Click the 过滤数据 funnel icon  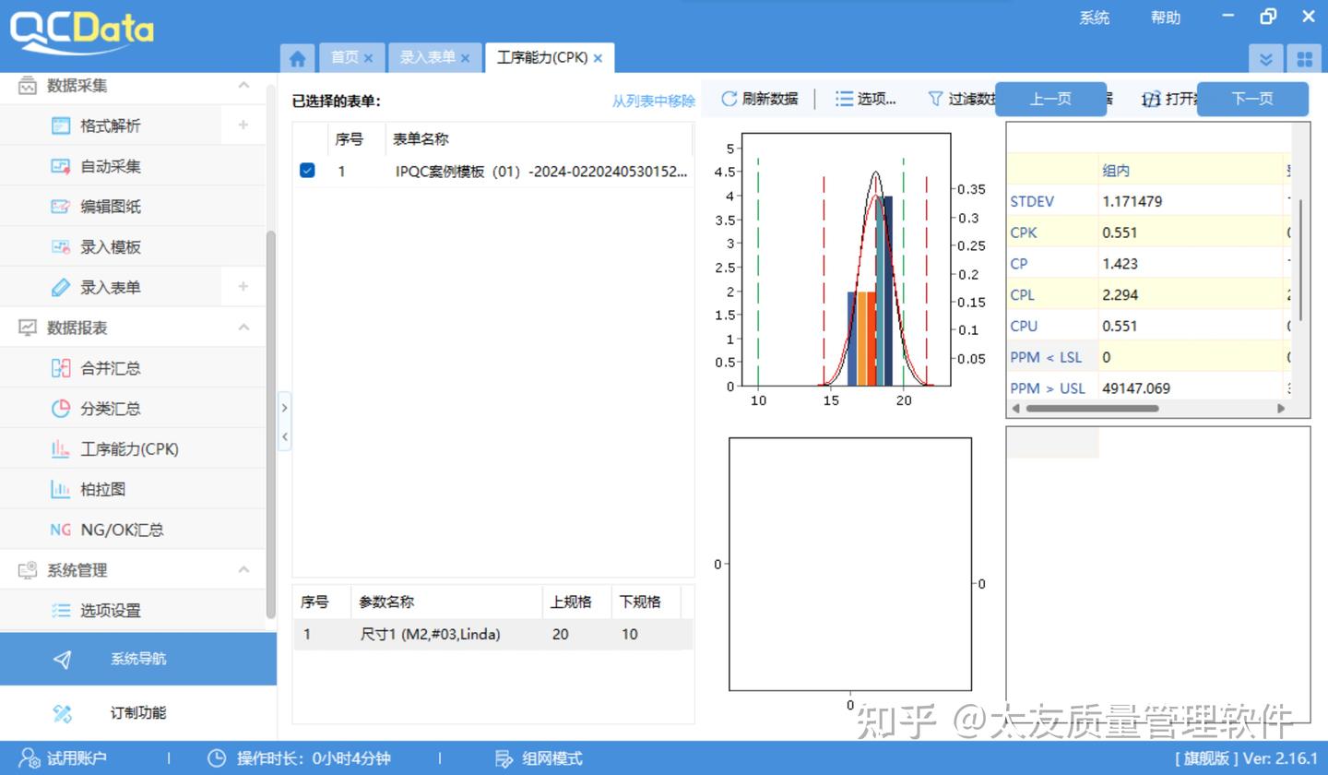tap(935, 99)
